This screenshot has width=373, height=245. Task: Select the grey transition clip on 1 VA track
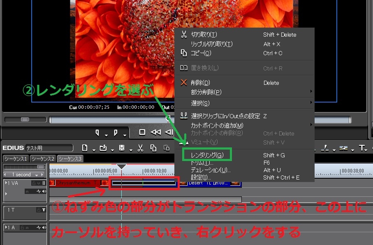tap(144, 183)
